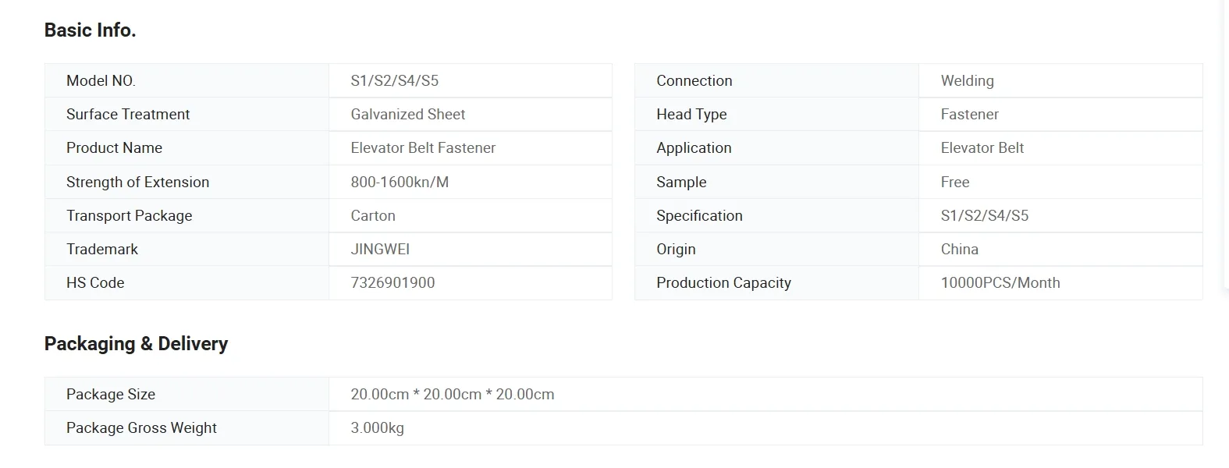Image resolution: width=1229 pixels, height=468 pixels.
Task: Click the Specification label cell
Action: [699, 216]
